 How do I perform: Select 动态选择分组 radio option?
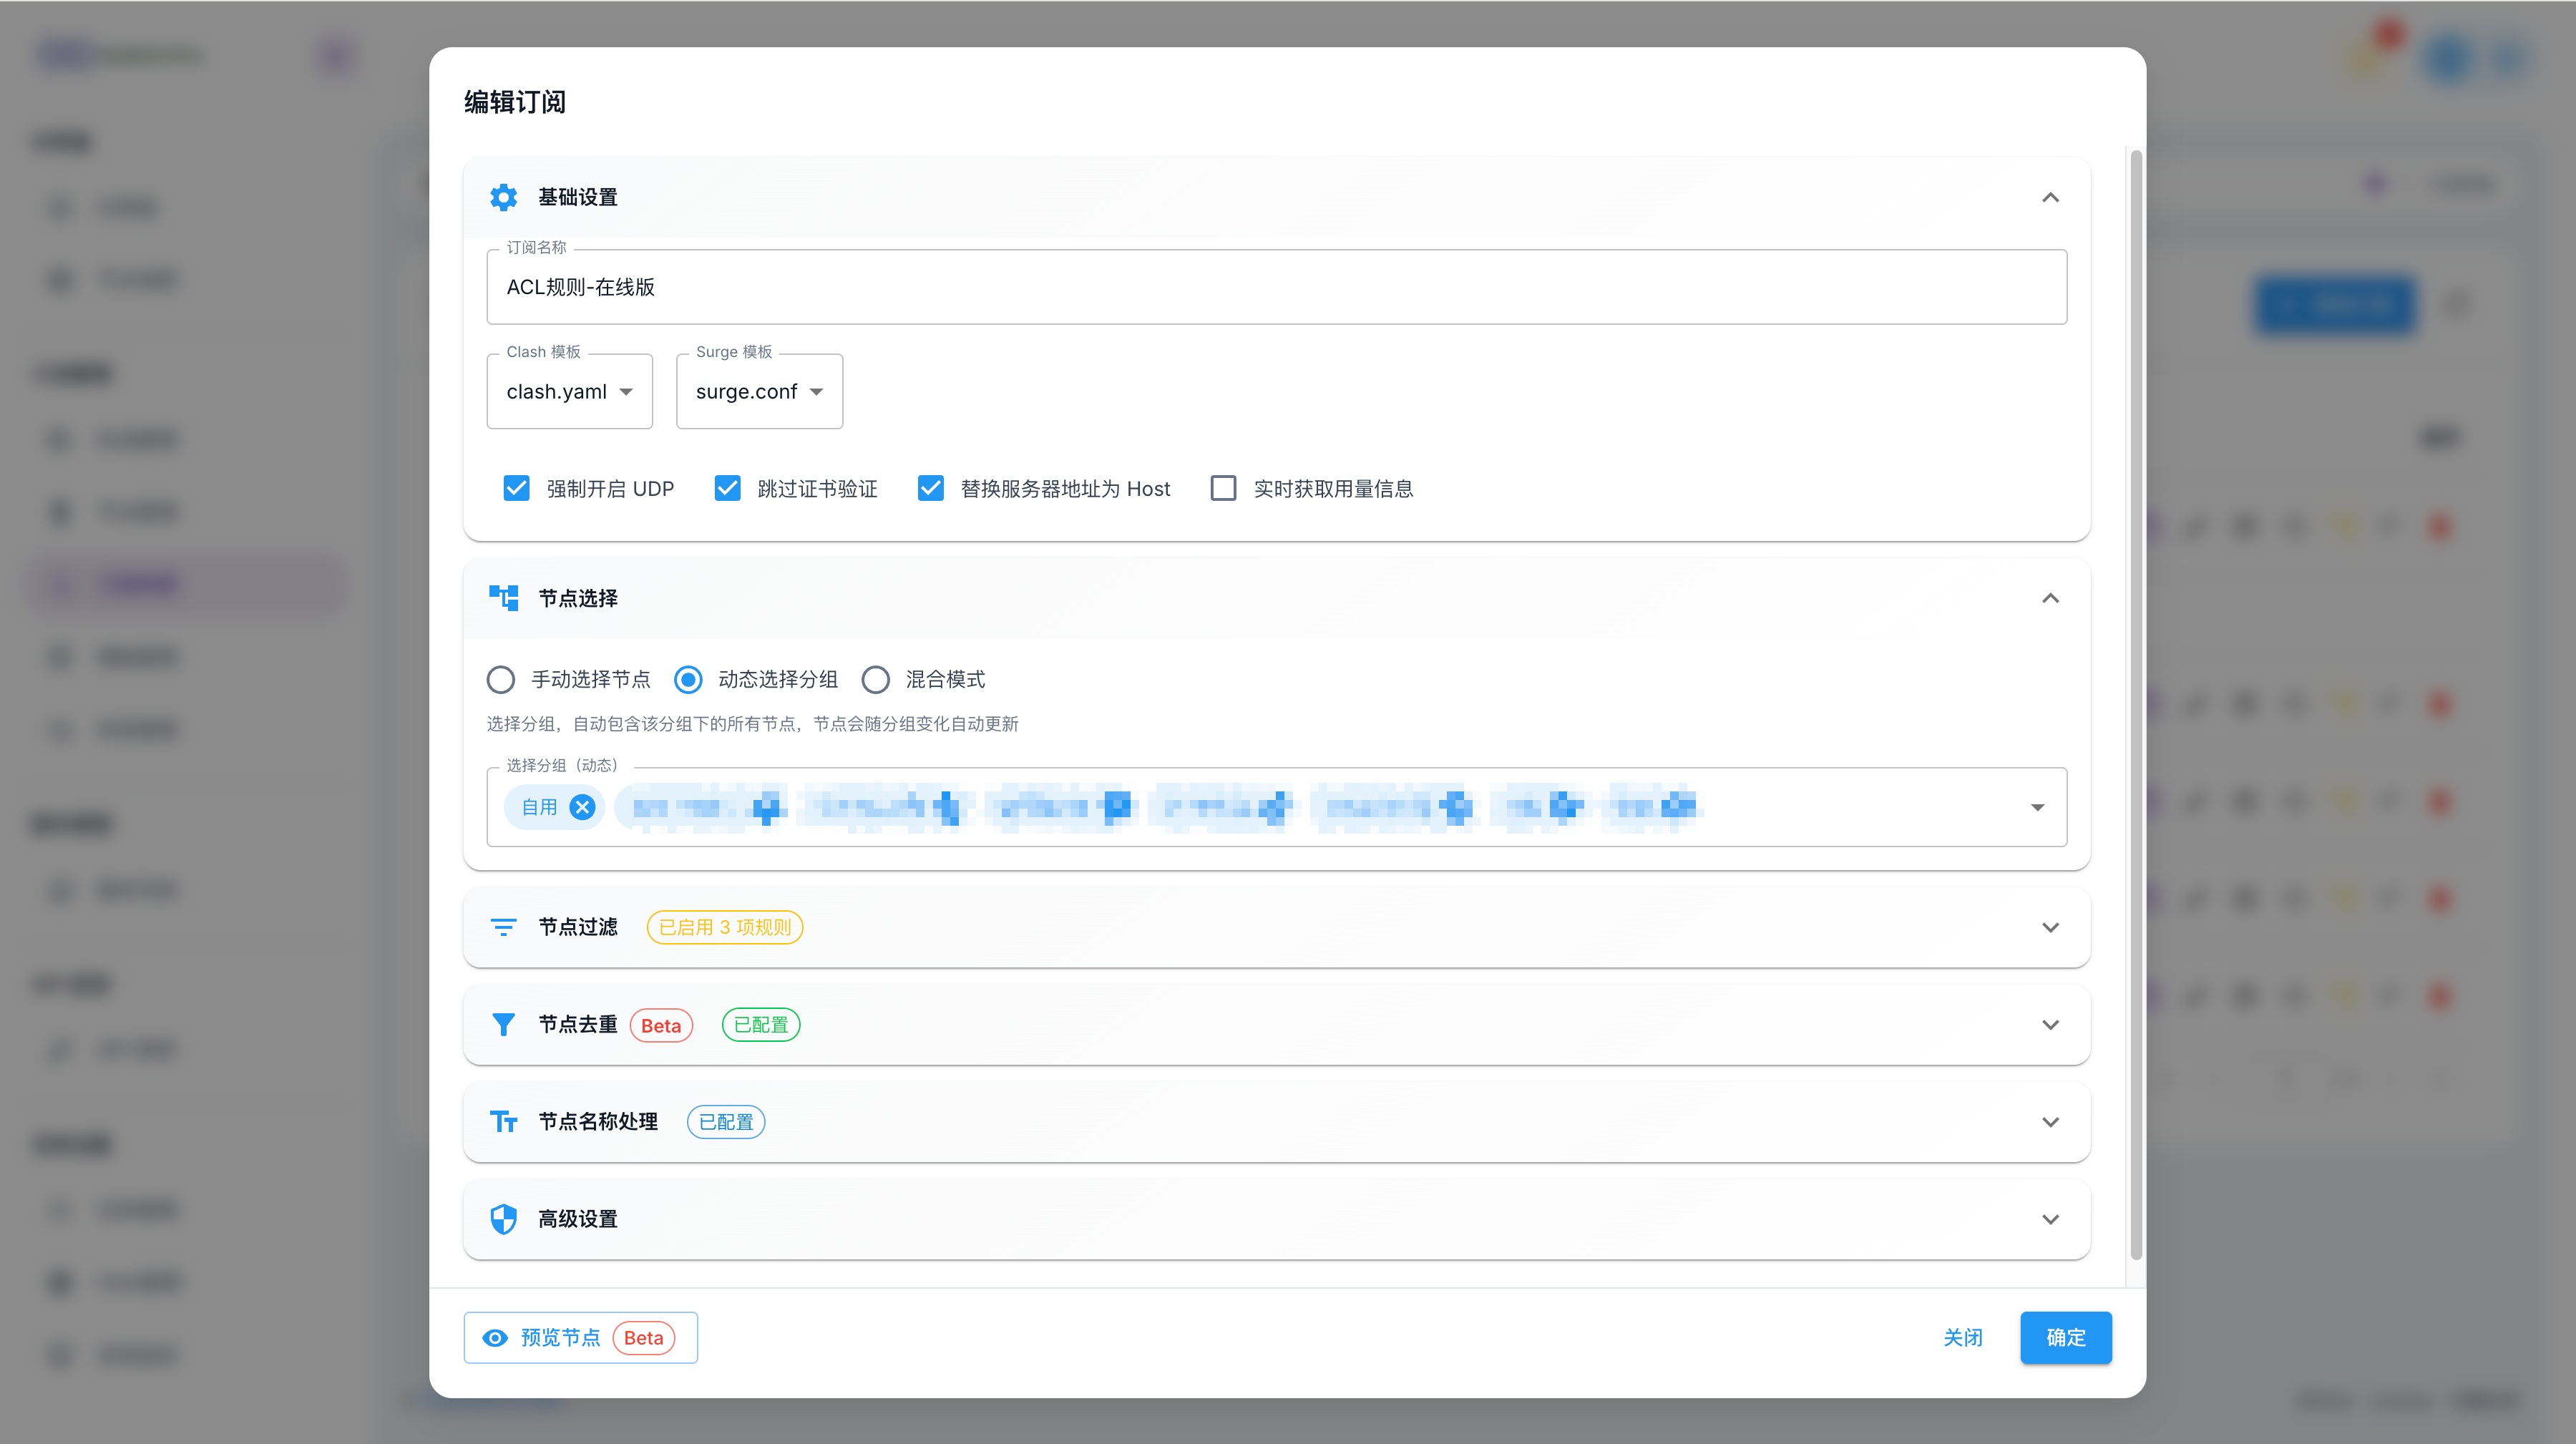click(687, 680)
